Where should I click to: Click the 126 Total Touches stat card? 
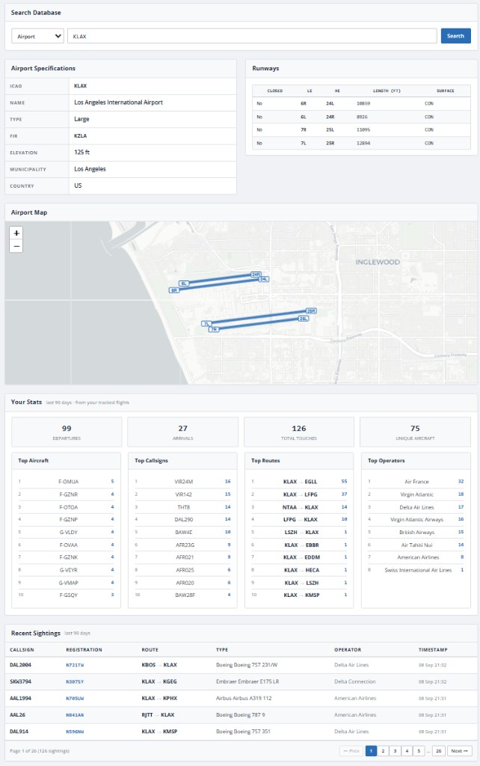pyautogui.click(x=299, y=432)
